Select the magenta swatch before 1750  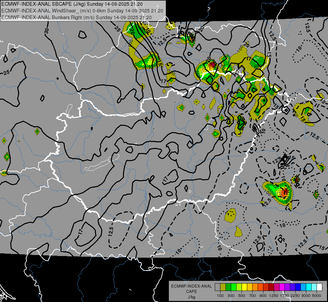tap(282, 287)
